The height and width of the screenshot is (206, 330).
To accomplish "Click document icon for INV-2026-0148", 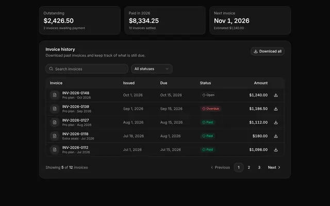I will pyautogui.click(x=55, y=95).
